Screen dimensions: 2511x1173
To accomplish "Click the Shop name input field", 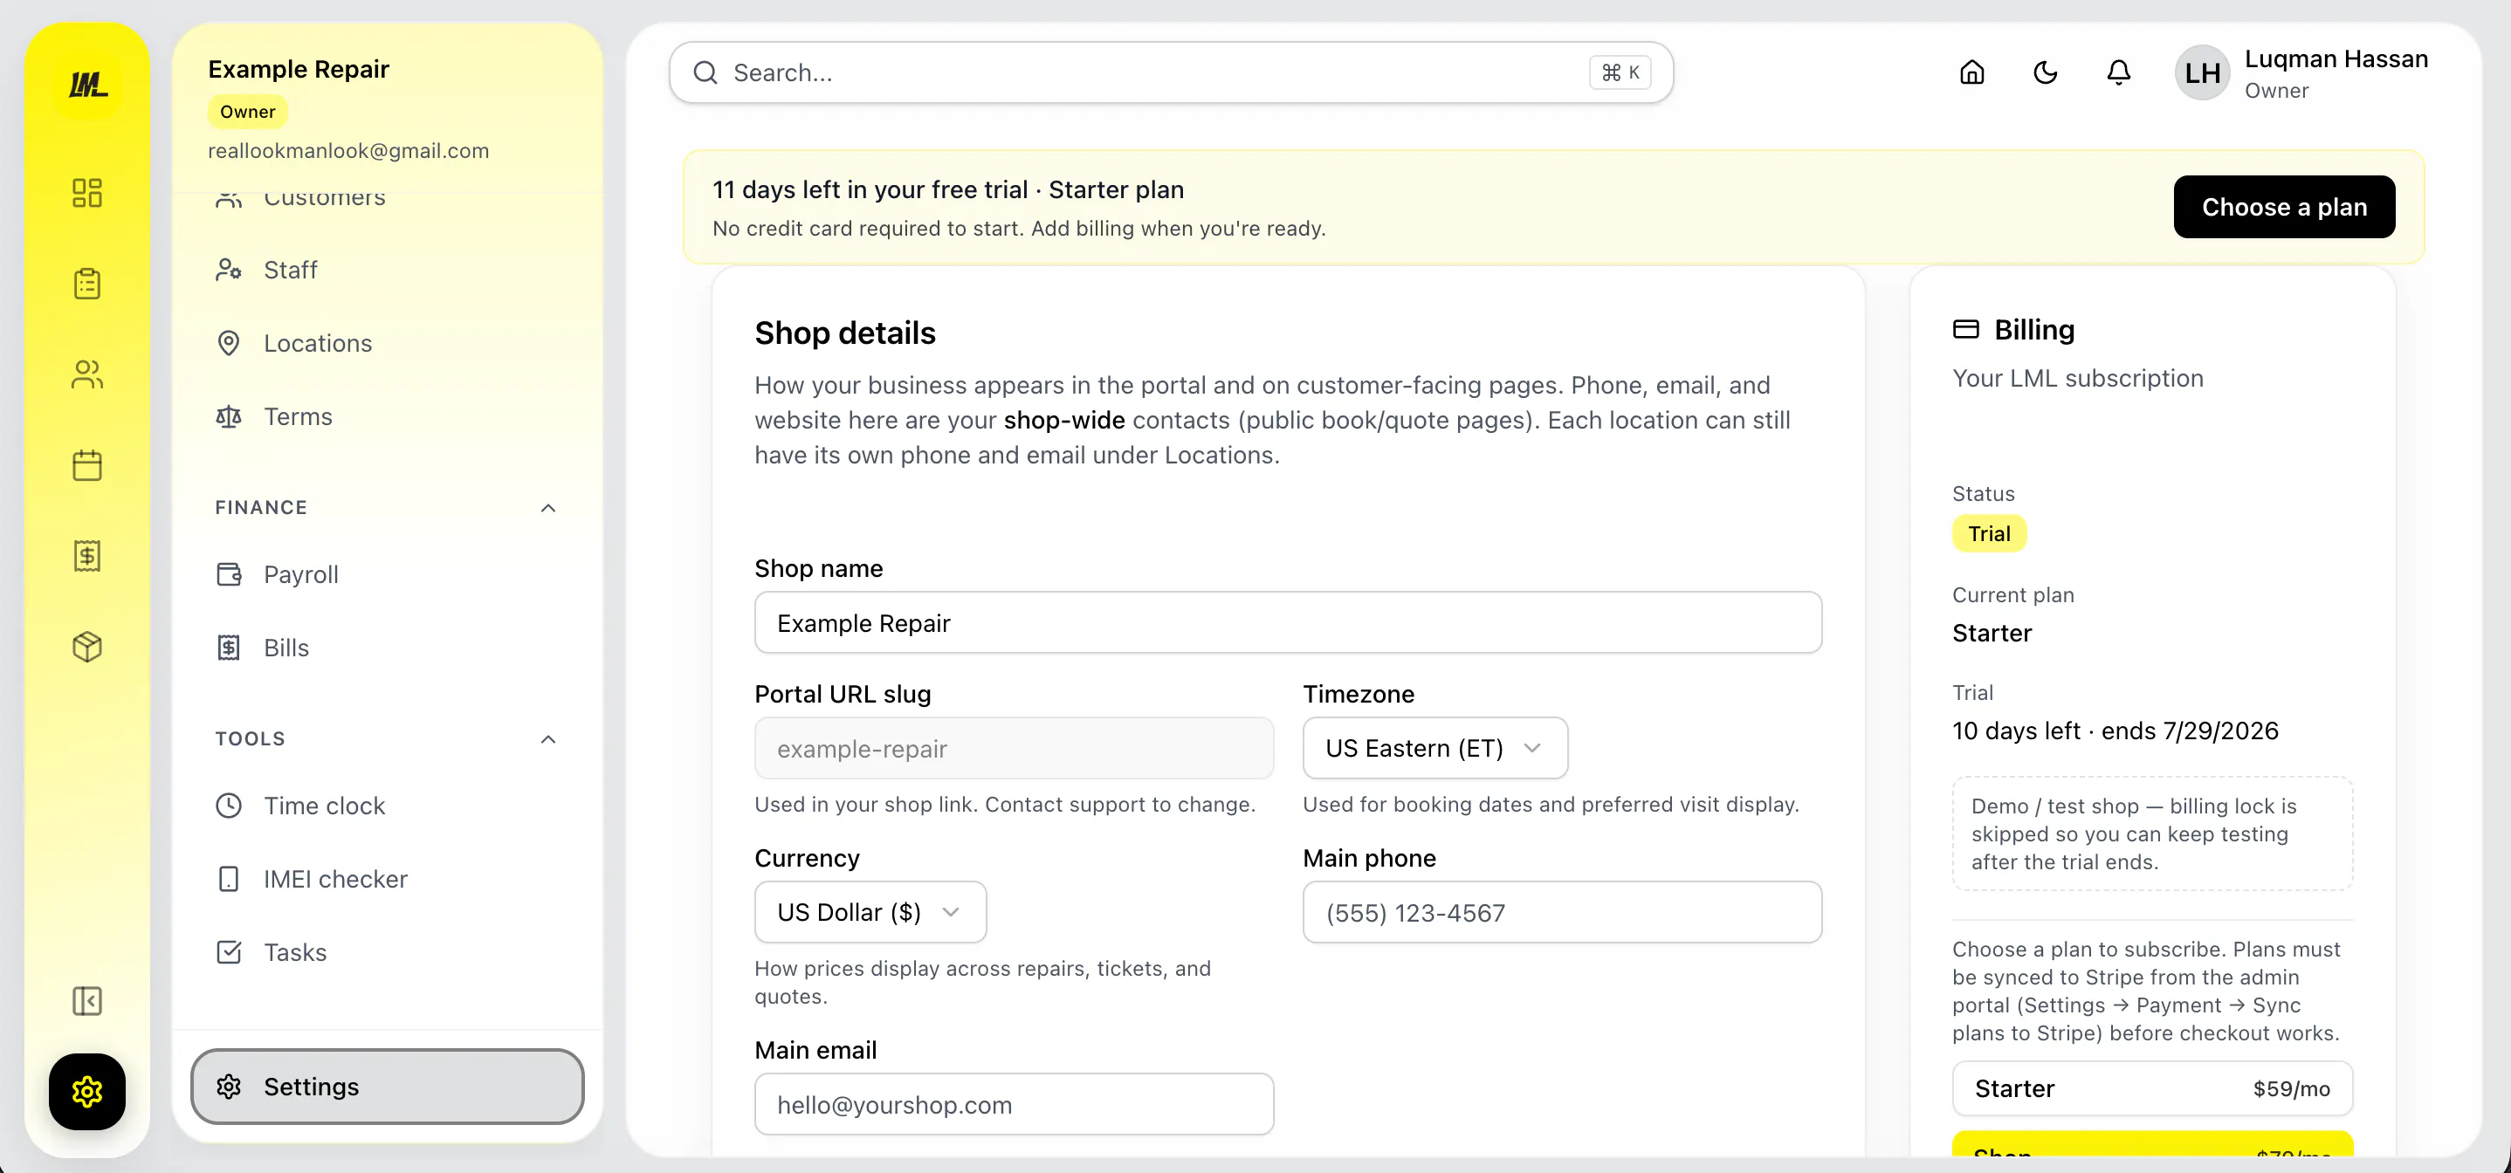I will tap(1288, 622).
